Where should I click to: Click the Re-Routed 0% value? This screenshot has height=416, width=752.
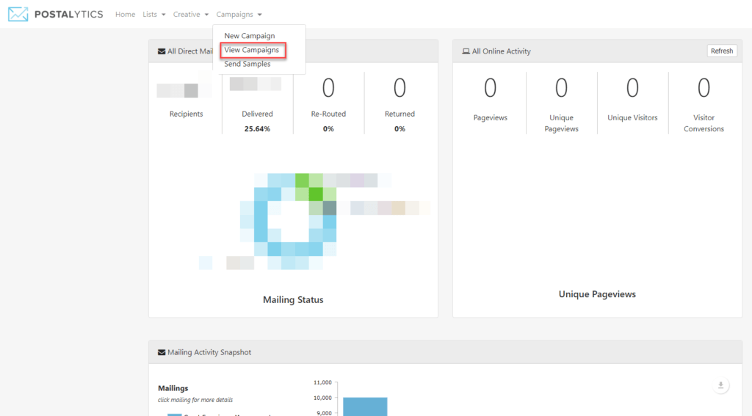tap(328, 129)
